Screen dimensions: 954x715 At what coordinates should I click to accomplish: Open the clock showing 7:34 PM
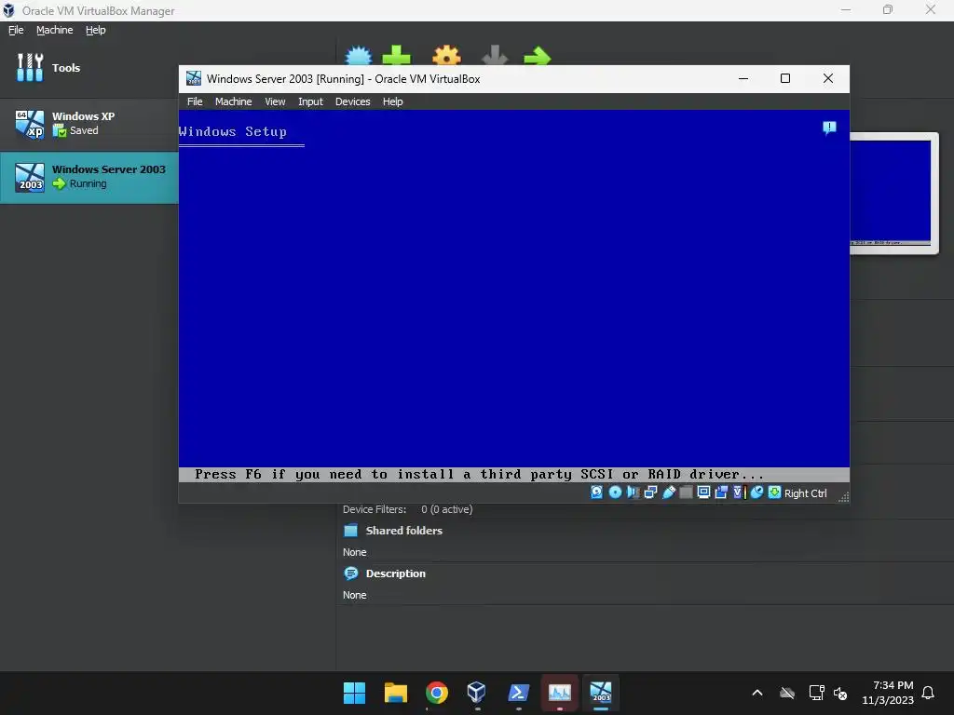point(888,693)
